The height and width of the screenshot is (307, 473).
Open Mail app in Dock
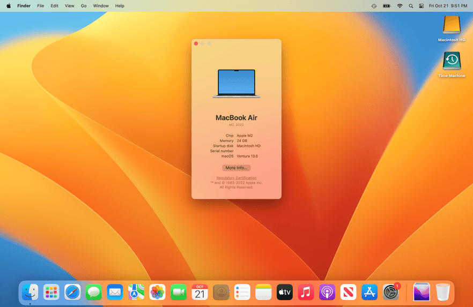(x=115, y=292)
